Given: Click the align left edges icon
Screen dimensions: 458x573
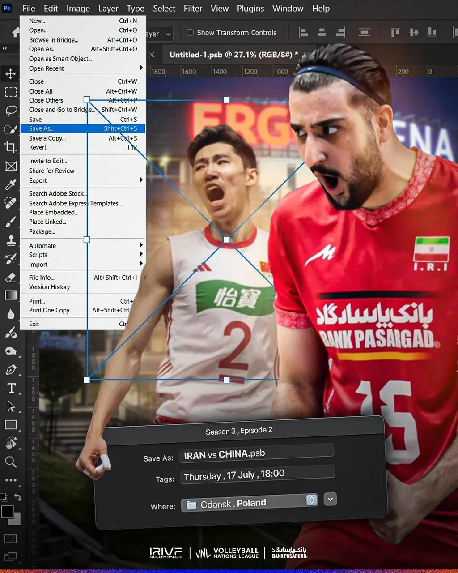Looking at the screenshot, I should pyautogui.click(x=303, y=32).
